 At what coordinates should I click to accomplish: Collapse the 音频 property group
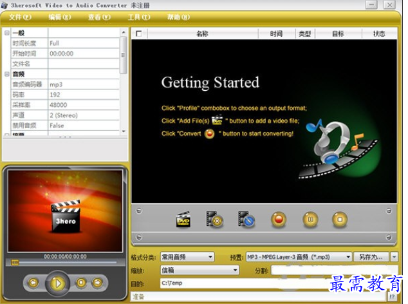click(x=7, y=74)
